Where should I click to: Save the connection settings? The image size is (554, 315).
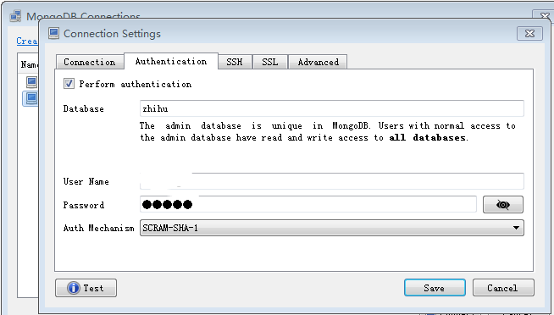[x=435, y=288]
